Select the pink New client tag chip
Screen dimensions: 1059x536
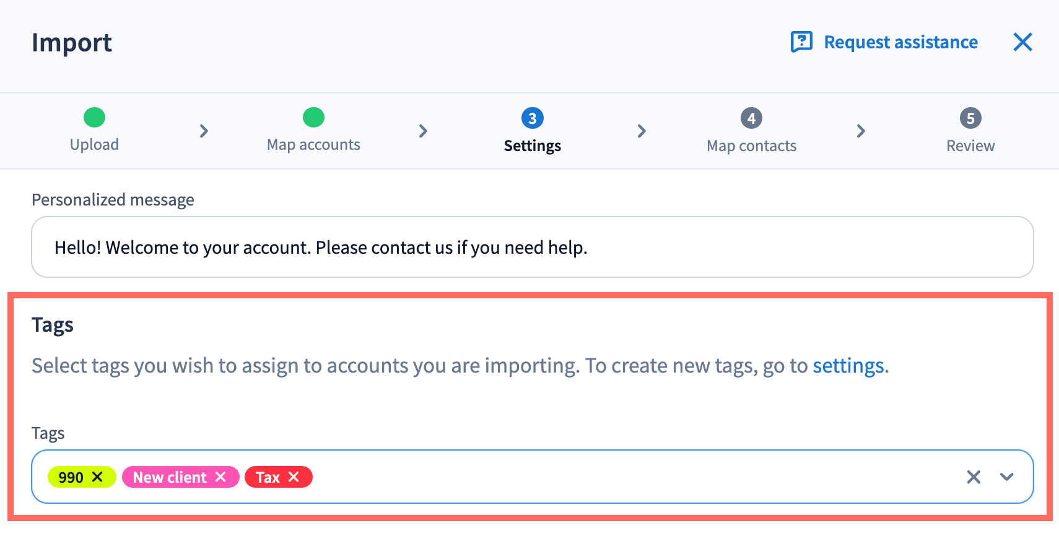(x=169, y=477)
